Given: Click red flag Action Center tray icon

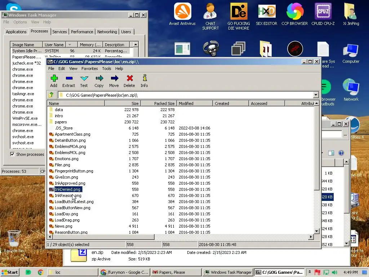Looking at the screenshot, I should [317, 272].
